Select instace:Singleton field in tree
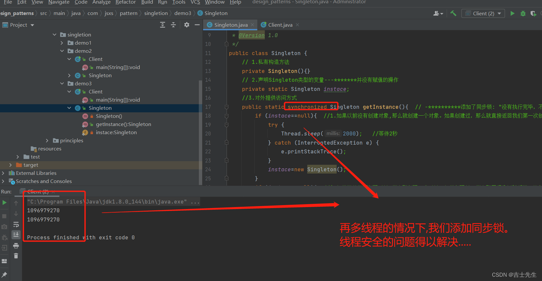The width and height of the screenshot is (542, 281). click(x=116, y=132)
